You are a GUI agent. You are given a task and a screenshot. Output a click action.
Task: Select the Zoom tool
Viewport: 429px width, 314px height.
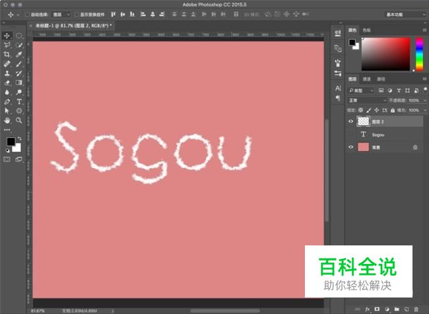click(19, 120)
